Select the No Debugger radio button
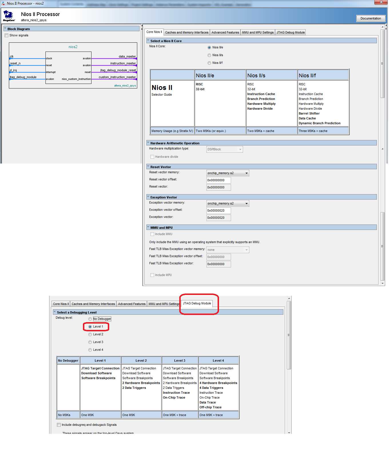This screenshot has height=449, width=390. [x=90, y=319]
